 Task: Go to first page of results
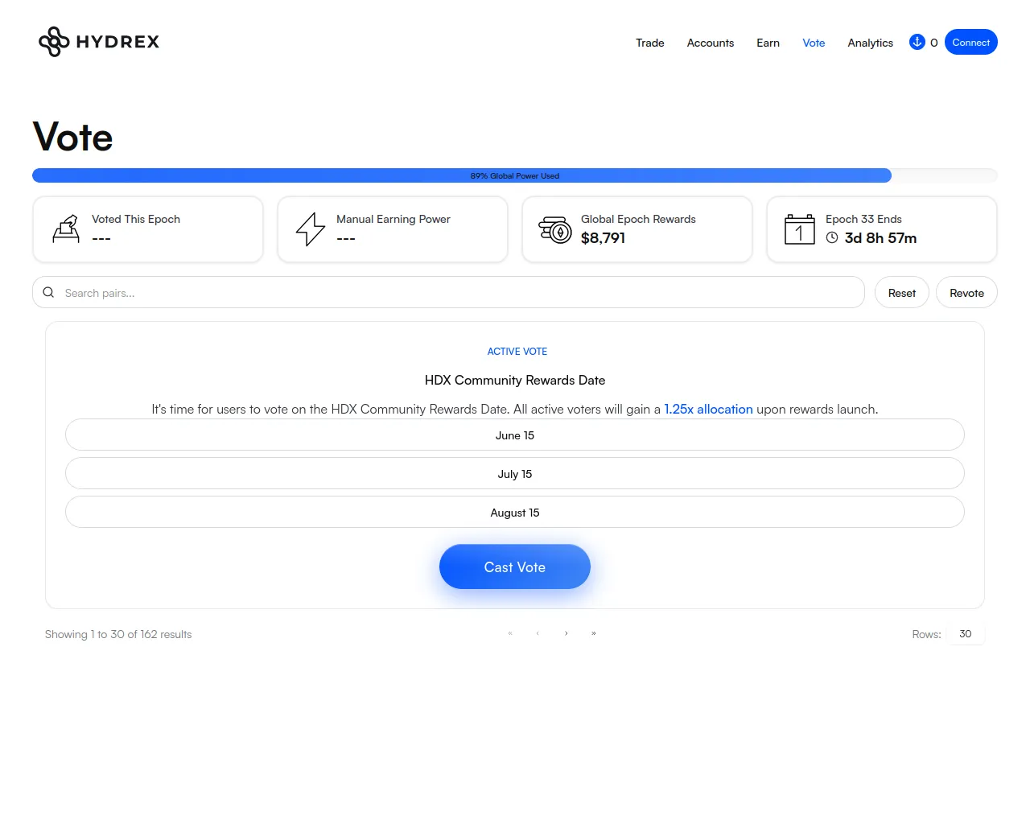pyautogui.click(x=510, y=633)
